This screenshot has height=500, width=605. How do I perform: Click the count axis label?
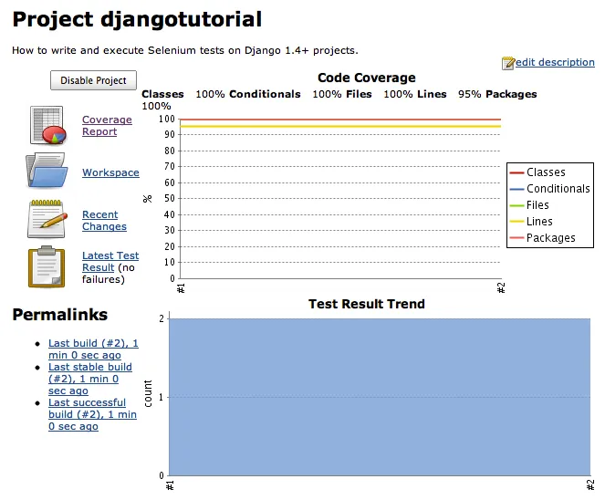coord(148,393)
